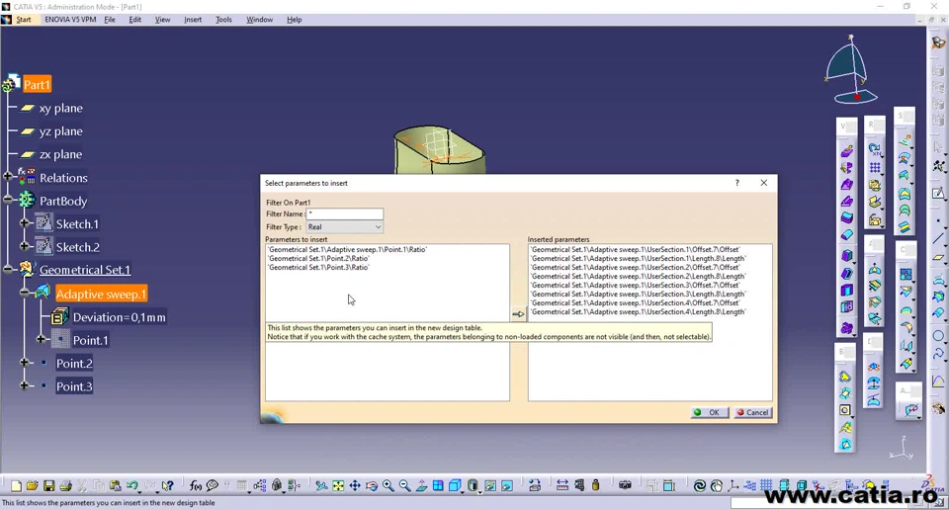Screen dimensions: 949x510
Task: Select the Circle tool in right toolbar
Action: [938, 336]
